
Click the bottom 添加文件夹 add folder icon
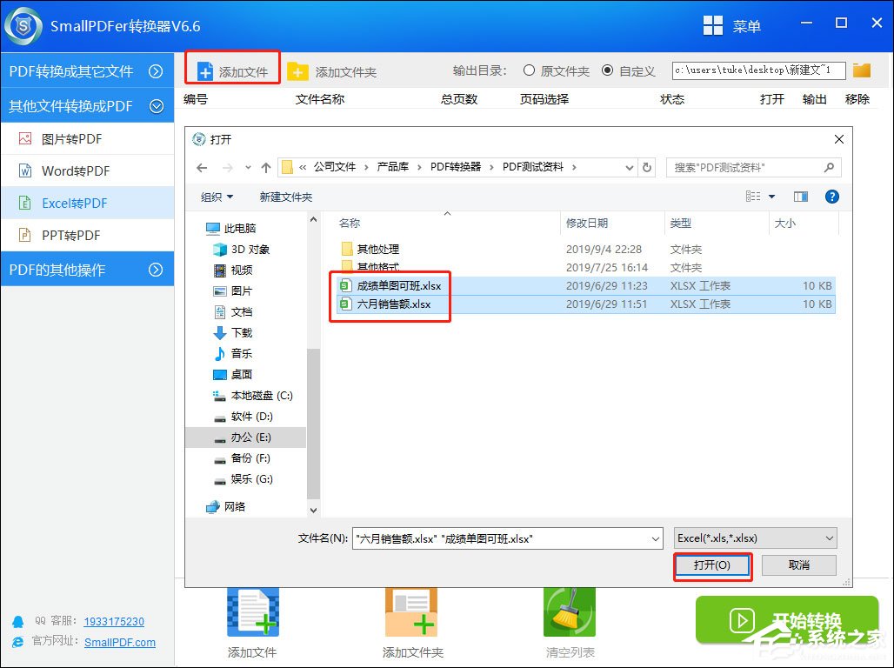(x=410, y=611)
